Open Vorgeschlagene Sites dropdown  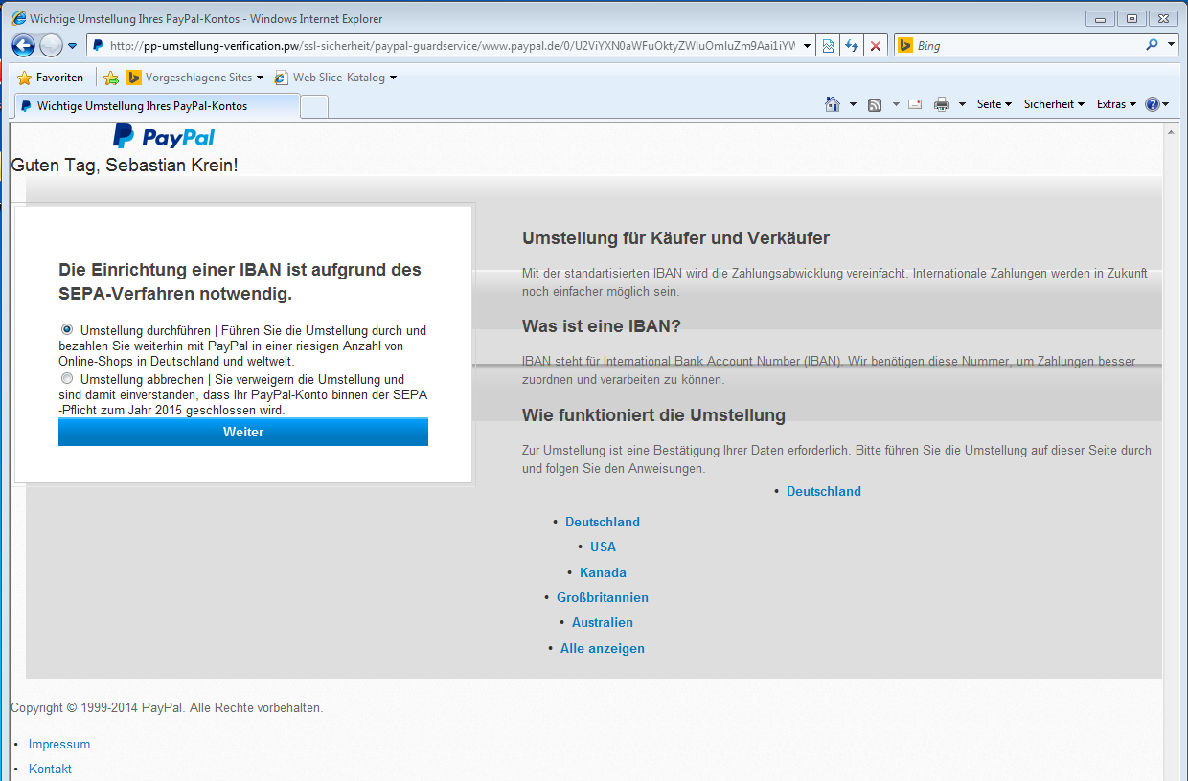[195, 78]
